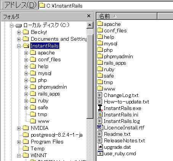Expand the apache subfolder in tree
The height and width of the screenshot is (161, 173).
[26, 53]
